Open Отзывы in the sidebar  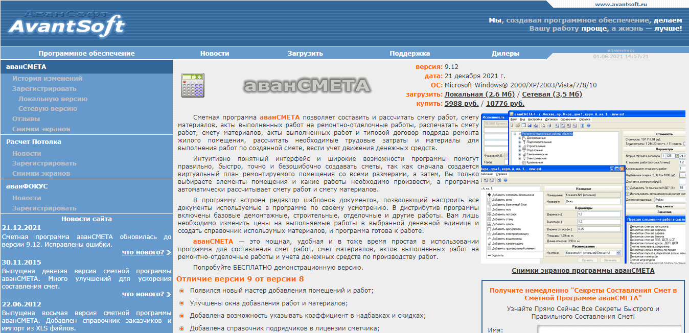[x=26, y=119]
